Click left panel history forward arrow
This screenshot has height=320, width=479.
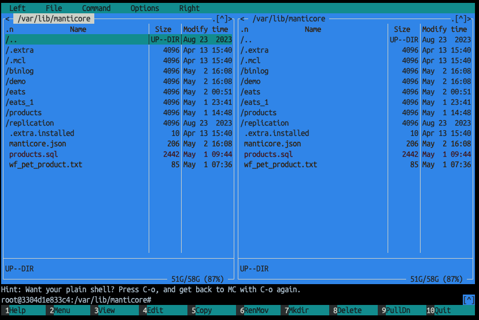tap(230, 19)
